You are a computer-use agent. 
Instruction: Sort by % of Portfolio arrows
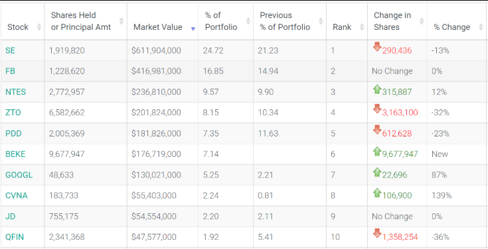coord(248,21)
